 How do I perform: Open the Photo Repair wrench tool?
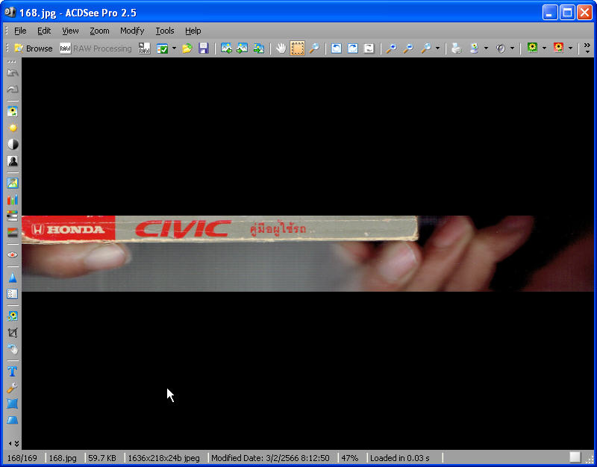pos(12,388)
